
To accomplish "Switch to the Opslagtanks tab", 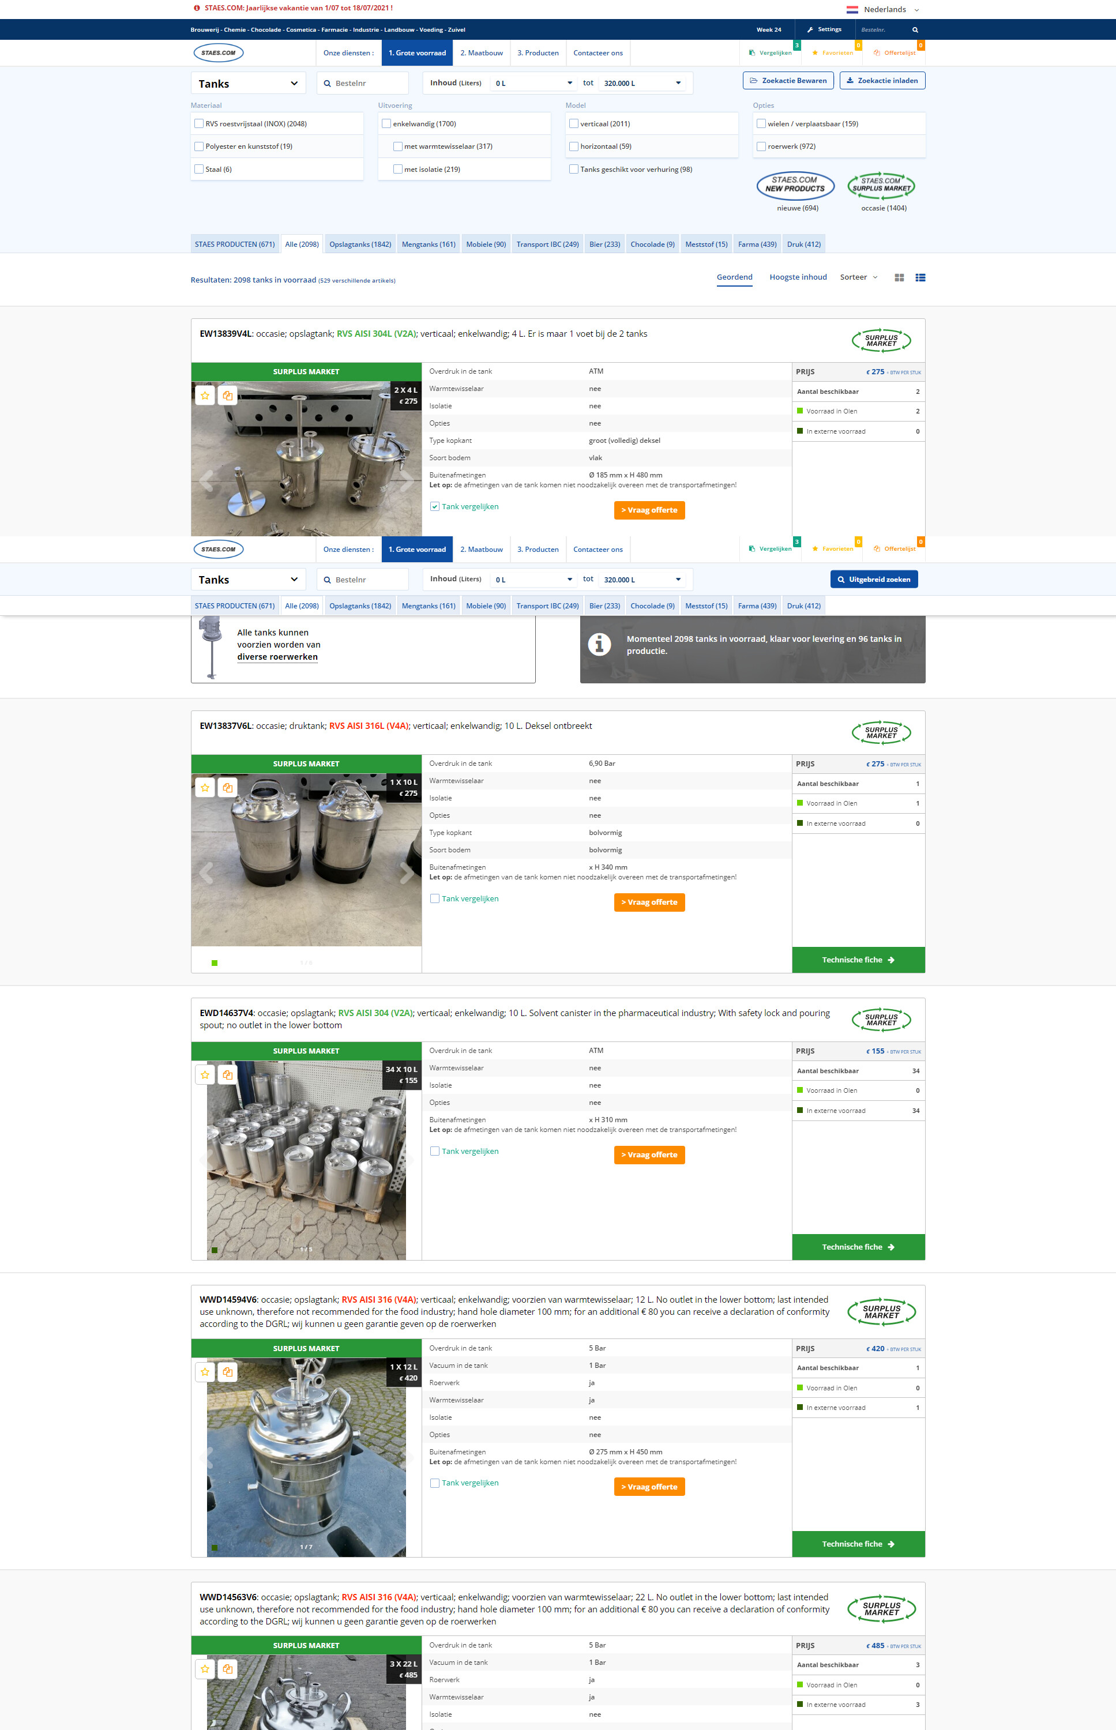I will [360, 243].
